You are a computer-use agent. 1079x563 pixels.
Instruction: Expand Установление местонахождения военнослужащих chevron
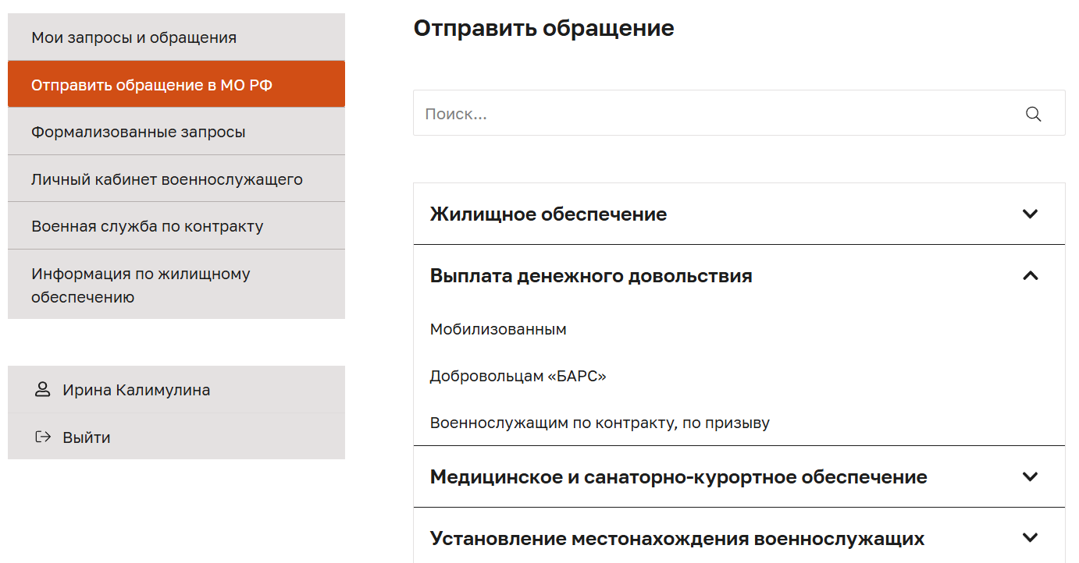[1030, 537]
